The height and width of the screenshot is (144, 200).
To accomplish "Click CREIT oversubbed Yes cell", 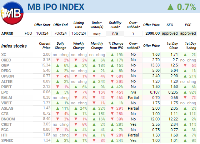I will click(x=133, y=124).
